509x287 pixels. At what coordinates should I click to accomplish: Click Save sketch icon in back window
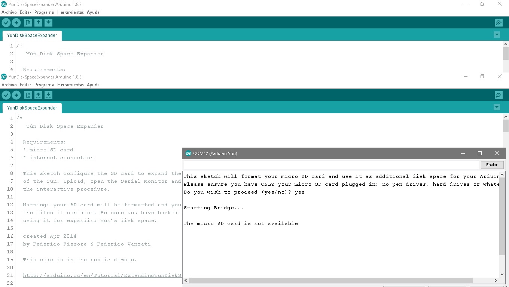pyautogui.click(x=48, y=23)
